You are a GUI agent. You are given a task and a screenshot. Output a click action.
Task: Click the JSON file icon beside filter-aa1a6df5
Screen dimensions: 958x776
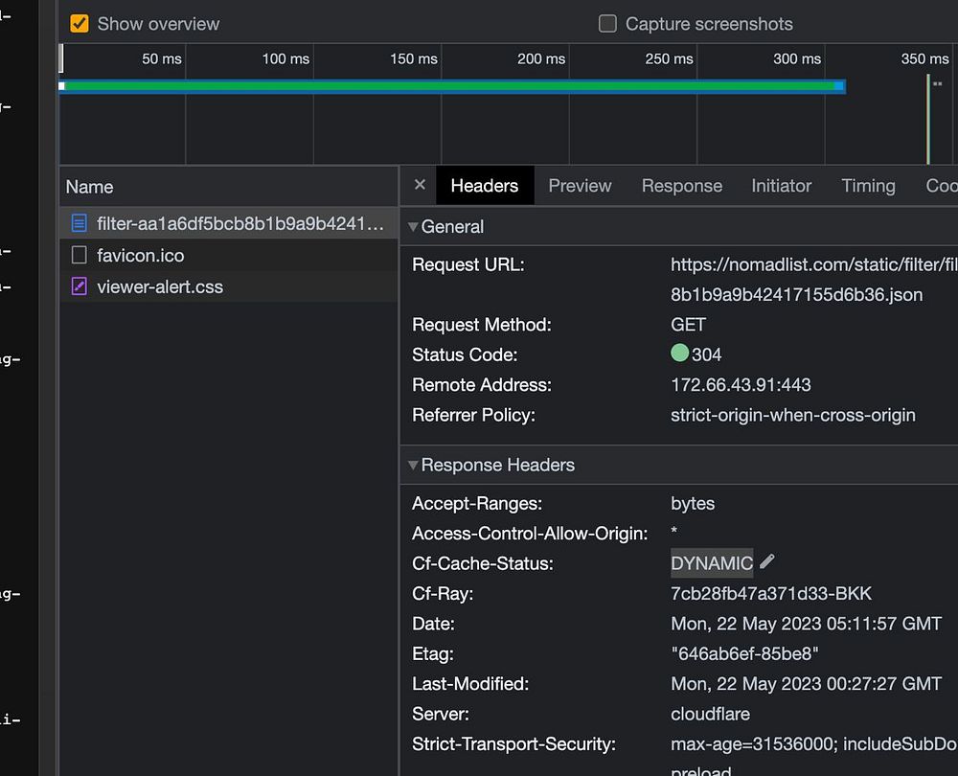point(80,224)
